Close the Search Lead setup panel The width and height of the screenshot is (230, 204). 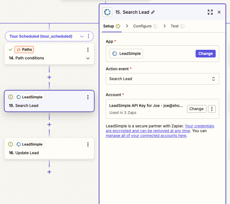pos(219,12)
